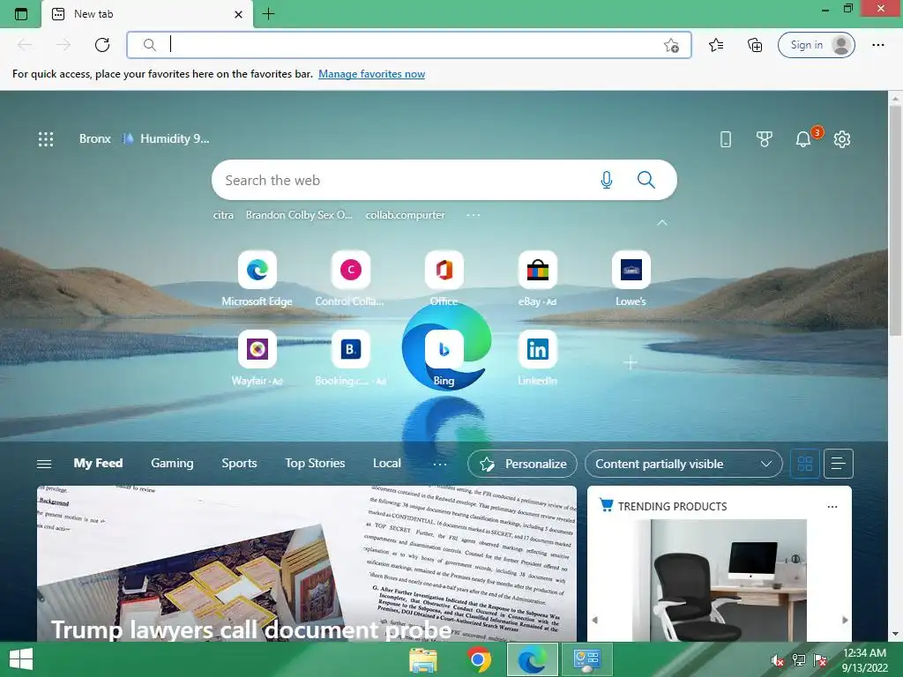Open the Collections icon
Image resolution: width=903 pixels, height=677 pixels.
click(755, 45)
